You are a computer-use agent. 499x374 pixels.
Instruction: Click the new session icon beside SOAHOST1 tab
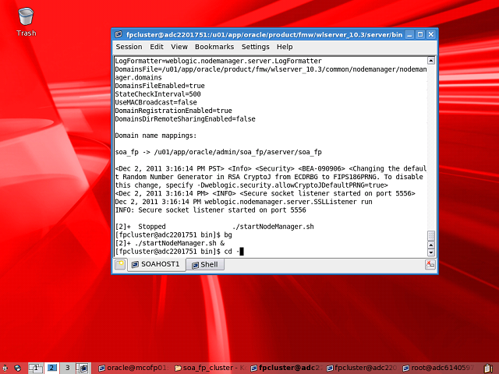120,264
